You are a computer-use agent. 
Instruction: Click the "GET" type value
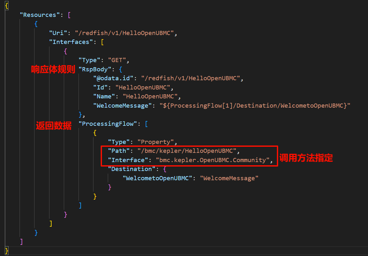(x=118, y=60)
